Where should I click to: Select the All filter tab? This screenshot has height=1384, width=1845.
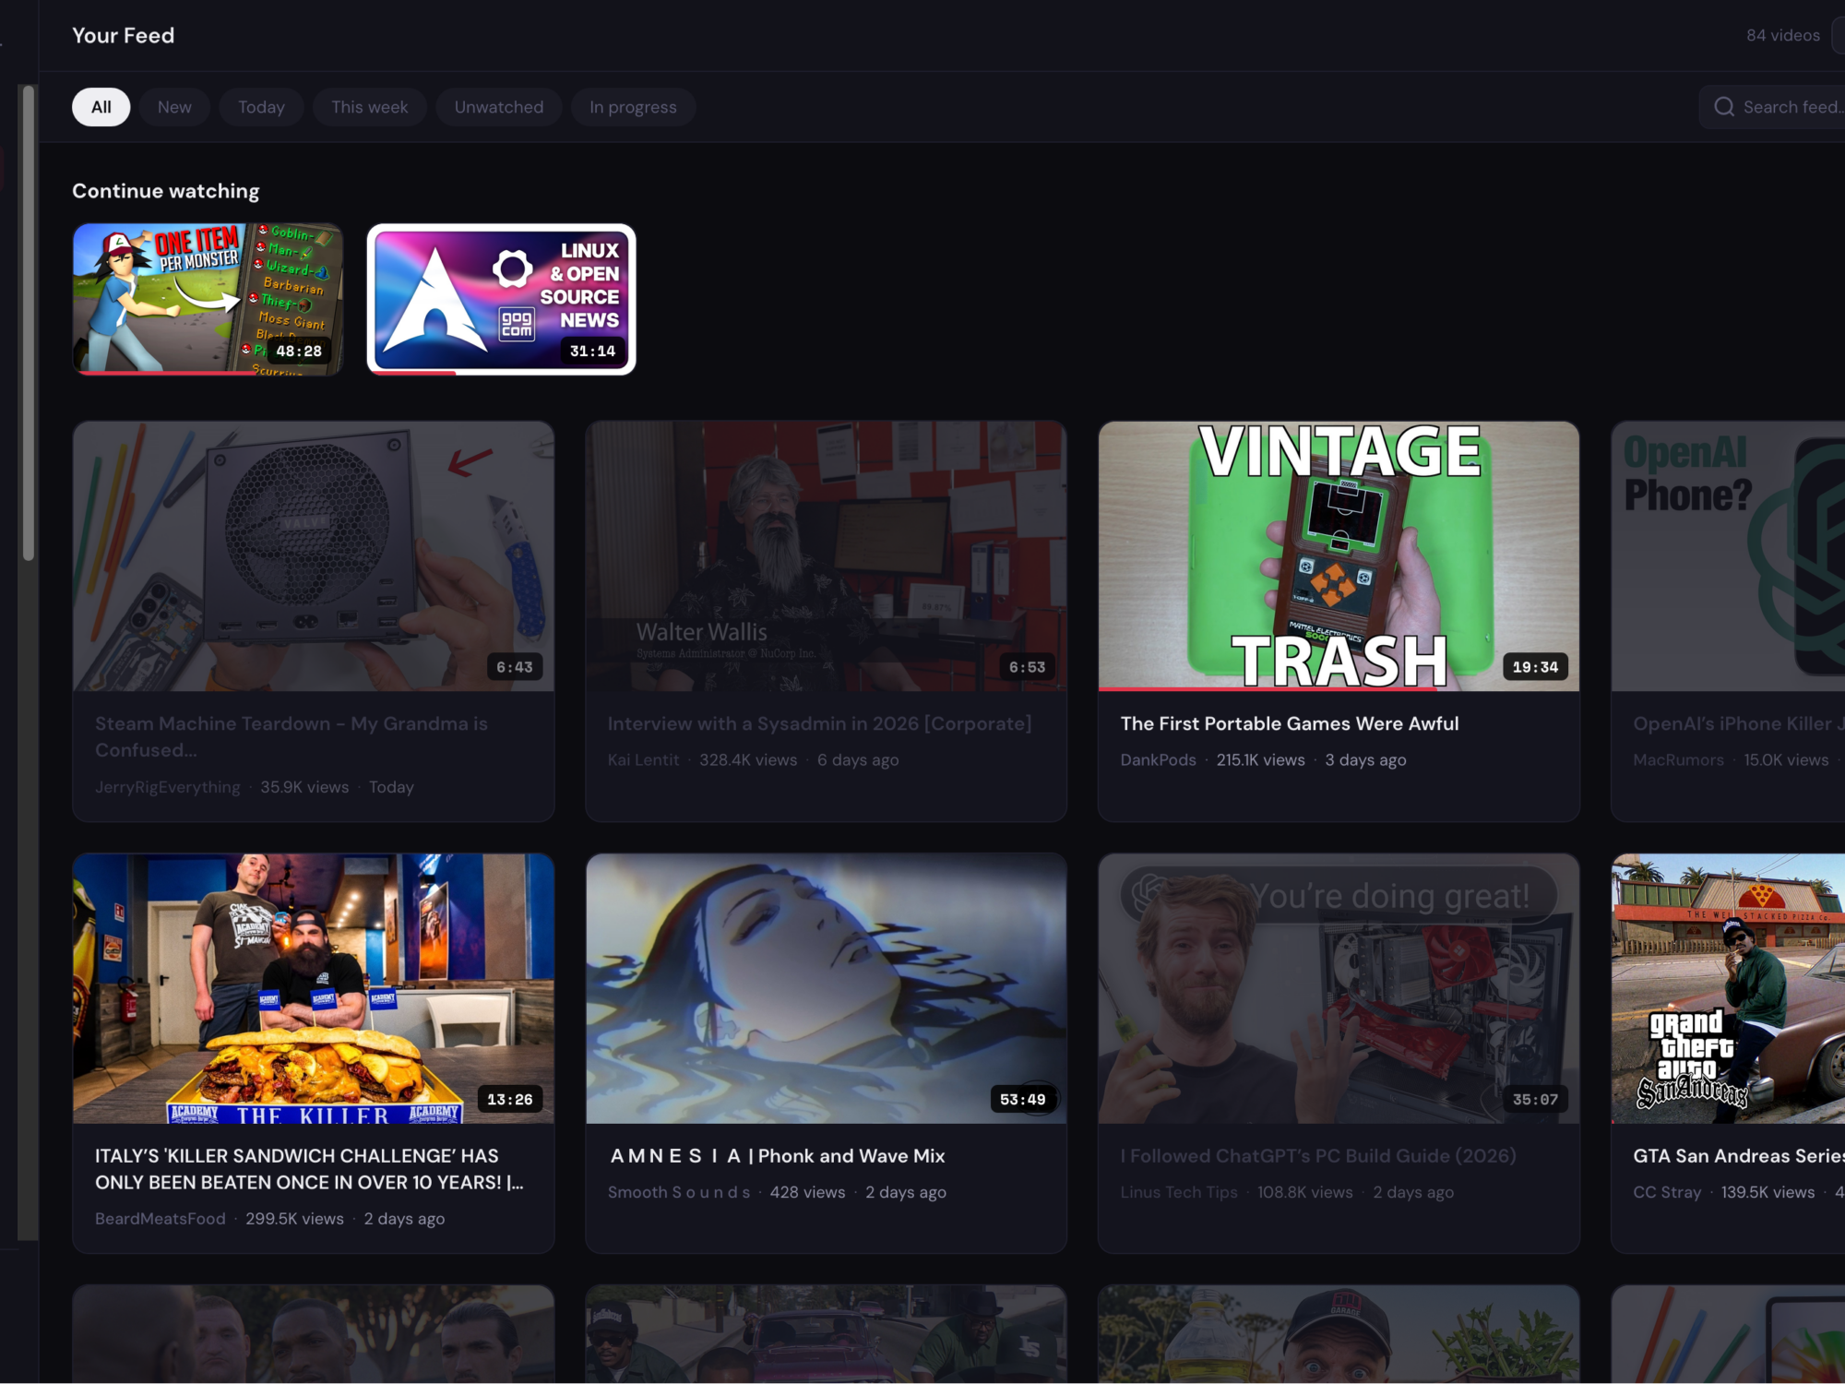pos(101,107)
